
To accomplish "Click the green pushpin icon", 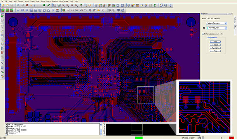I will click(x=48, y=5).
